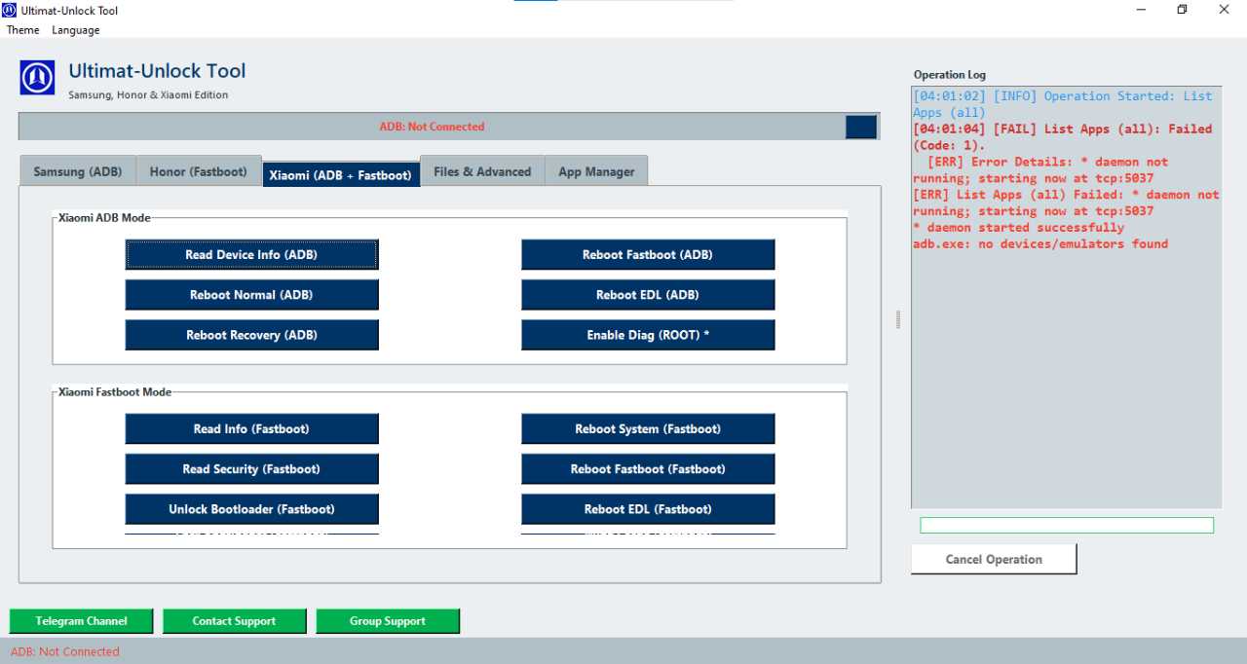Enable Diag mode with the ROOT button
1247x664 pixels.
(648, 334)
